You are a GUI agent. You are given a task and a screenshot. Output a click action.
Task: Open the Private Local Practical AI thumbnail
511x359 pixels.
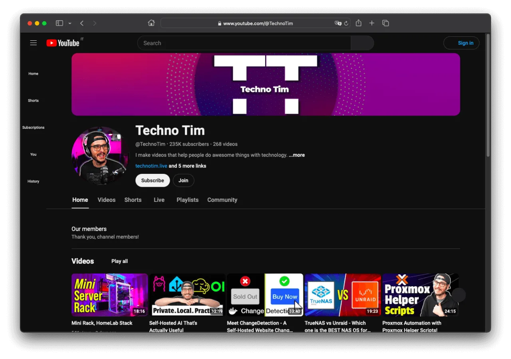[x=187, y=295]
